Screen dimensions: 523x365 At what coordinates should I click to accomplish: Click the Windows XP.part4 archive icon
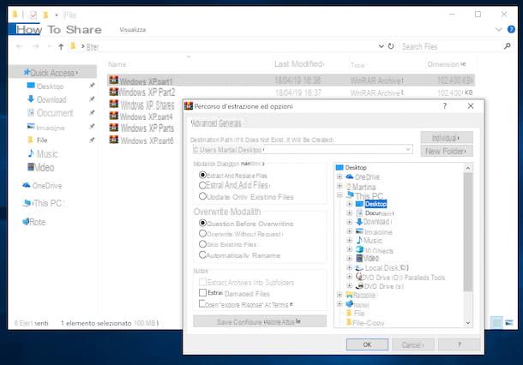[114, 116]
